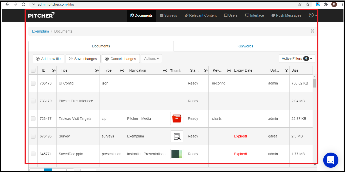Screen dimensions: 346x172
Task: Toggle the select-all header checkbox
Action: click(33, 70)
